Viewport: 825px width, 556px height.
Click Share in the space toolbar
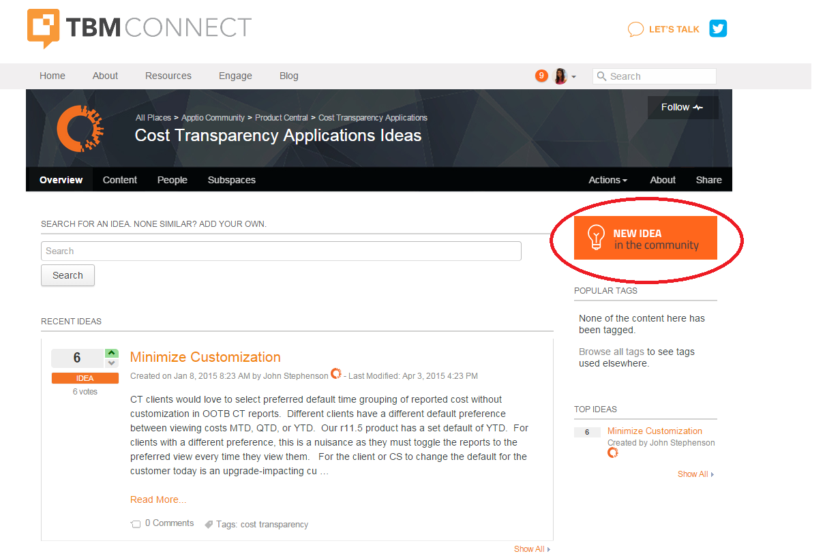[x=708, y=180]
